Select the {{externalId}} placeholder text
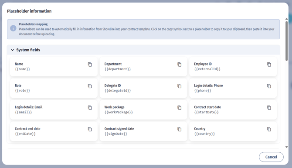 (207, 69)
